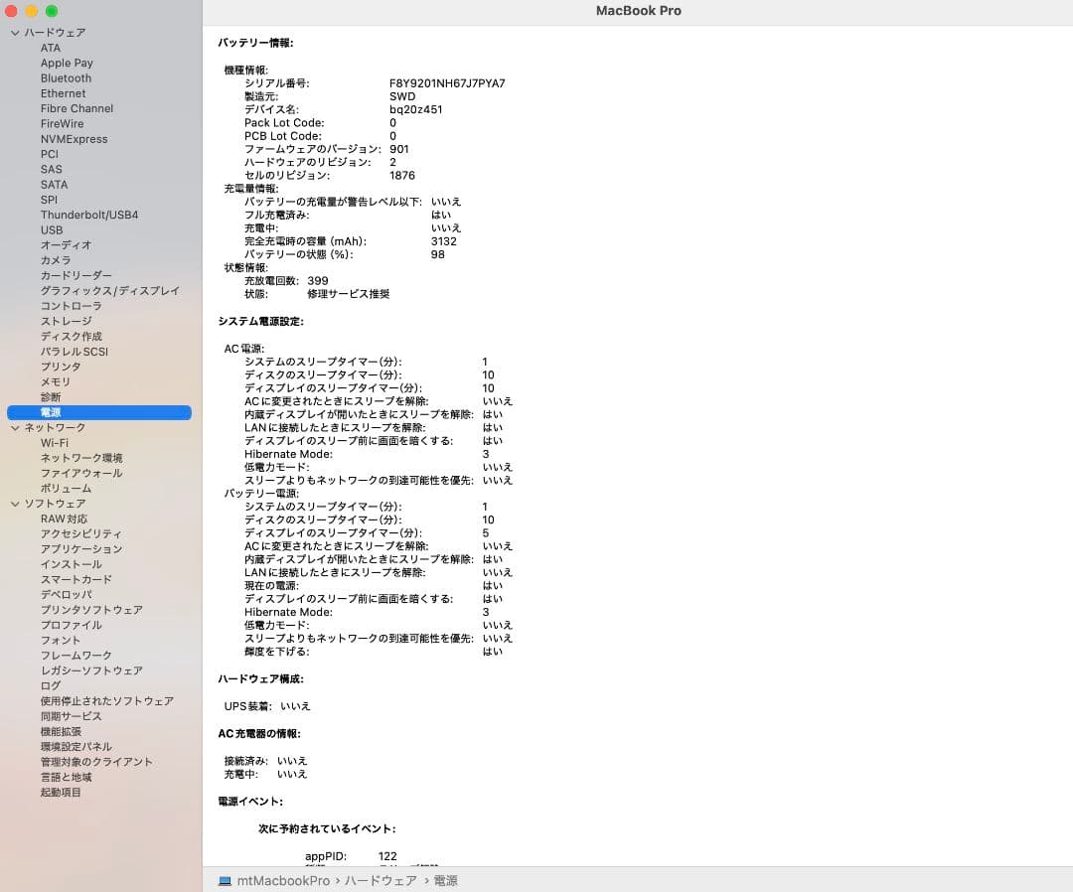The image size is (1073, 892).
Task: Open the 起動項目 startup items list
Action: pyautogui.click(x=61, y=792)
